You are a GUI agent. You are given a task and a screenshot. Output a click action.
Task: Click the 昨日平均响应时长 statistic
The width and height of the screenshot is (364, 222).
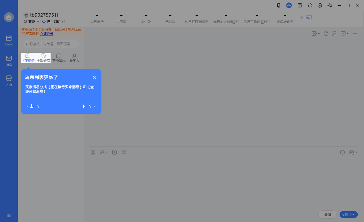coord(257,19)
